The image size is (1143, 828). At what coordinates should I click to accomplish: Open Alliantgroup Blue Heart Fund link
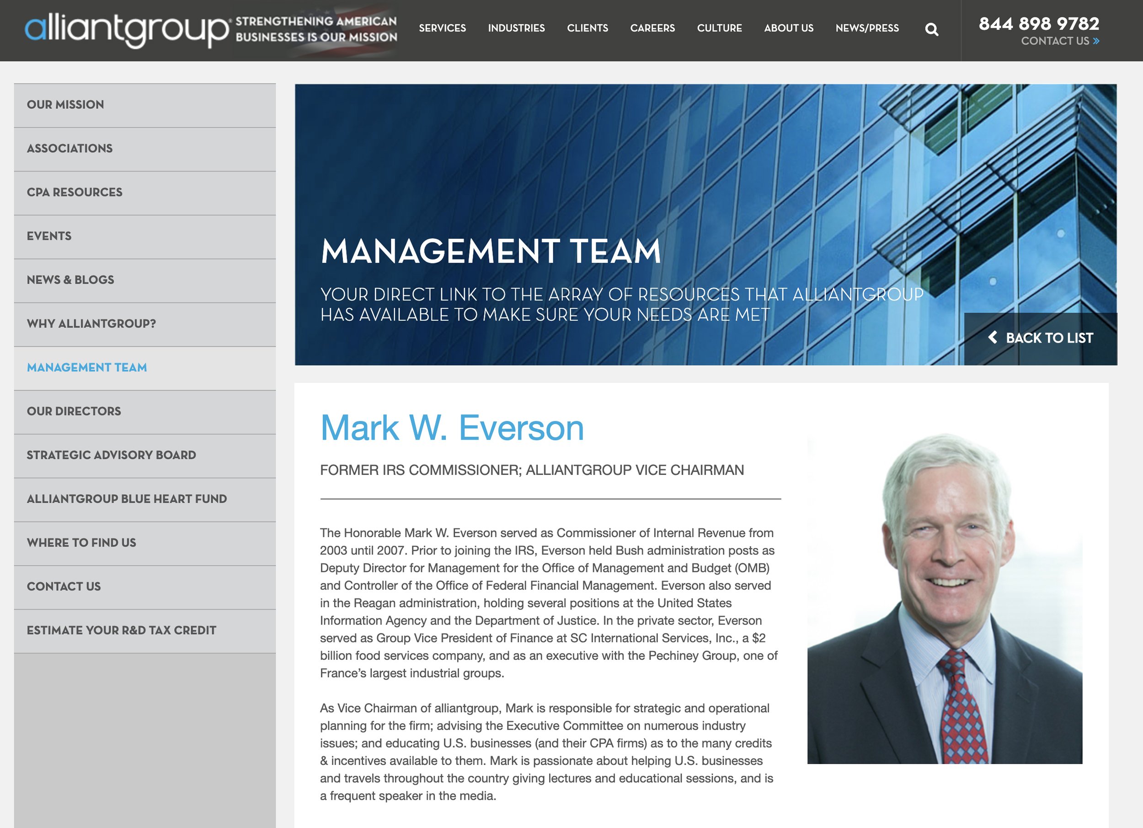pyautogui.click(x=144, y=500)
